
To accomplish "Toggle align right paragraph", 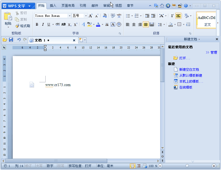I will [x=140, y=24].
